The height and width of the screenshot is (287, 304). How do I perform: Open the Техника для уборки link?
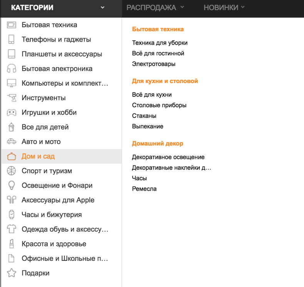click(160, 43)
